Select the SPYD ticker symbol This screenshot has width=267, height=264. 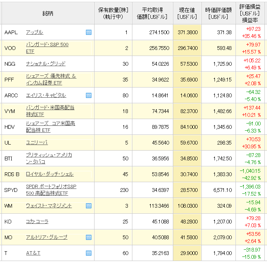11,190
